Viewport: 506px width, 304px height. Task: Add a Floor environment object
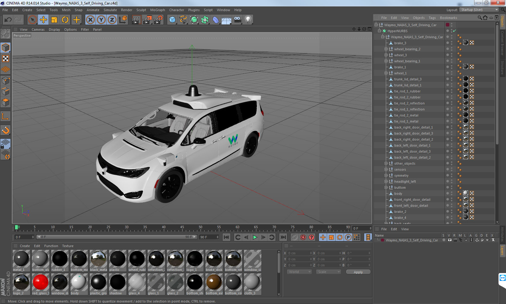226,20
